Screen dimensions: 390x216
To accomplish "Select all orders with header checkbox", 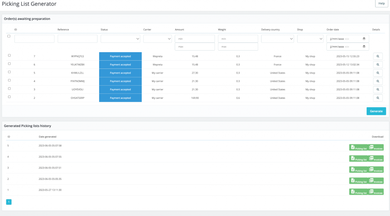I will (9, 36).
